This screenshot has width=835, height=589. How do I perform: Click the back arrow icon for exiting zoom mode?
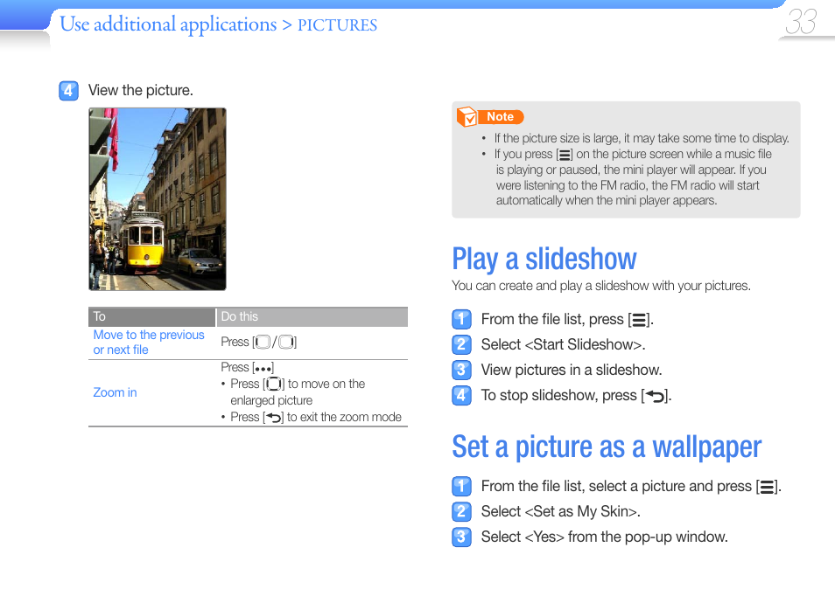pyautogui.click(x=274, y=418)
